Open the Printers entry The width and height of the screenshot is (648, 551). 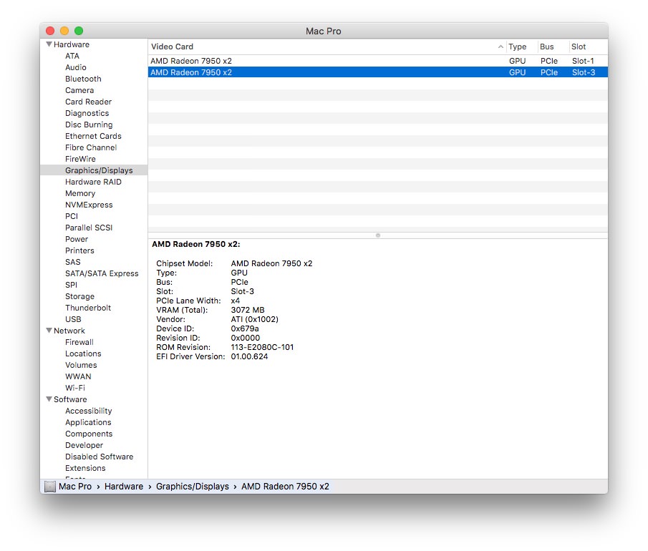pos(79,250)
